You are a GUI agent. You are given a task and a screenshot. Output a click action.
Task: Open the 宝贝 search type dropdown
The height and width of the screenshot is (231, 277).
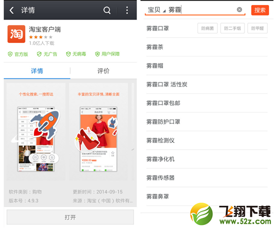tap(156, 10)
